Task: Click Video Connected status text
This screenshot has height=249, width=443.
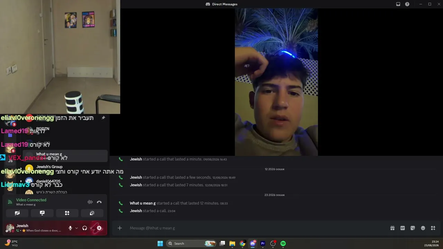Action: (31, 200)
